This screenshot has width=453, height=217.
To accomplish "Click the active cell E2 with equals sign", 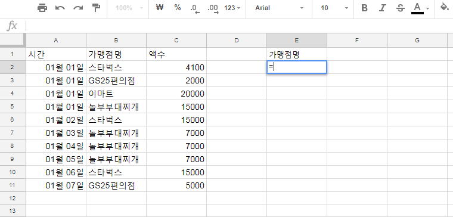I will point(297,67).
